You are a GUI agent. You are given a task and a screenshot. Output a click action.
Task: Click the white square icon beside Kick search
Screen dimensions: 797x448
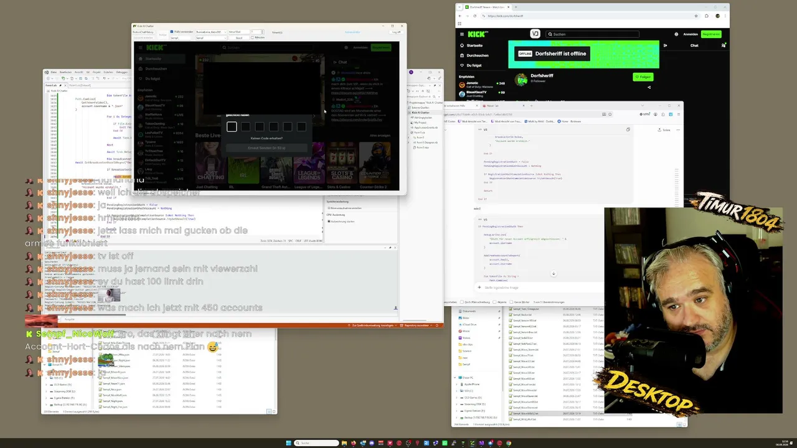click(x=535, y=34)
